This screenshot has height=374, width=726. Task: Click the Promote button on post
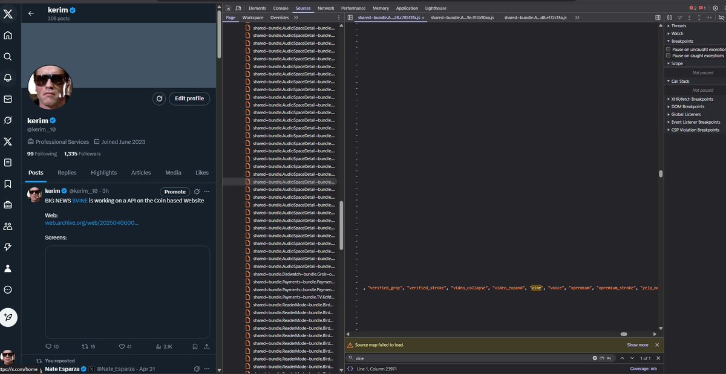point(175,192)
